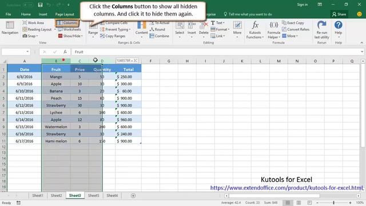Open the Insert tool in Editing group

[x=192, y=29]
